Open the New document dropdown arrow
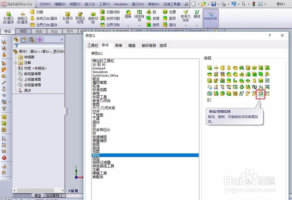Viewport: 292px width, 200px height. coord(198,4)
